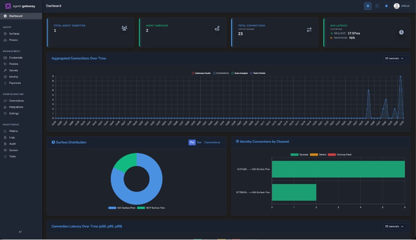Screen dimensions: 416x240
Task: Open the notifications bell
Action: tap(386, 6)
